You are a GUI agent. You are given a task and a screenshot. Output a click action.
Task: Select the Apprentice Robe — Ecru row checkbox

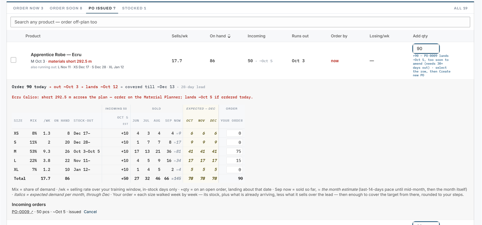14,60
